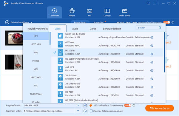Click the feedback chat icon in title bar

(148, 3)
